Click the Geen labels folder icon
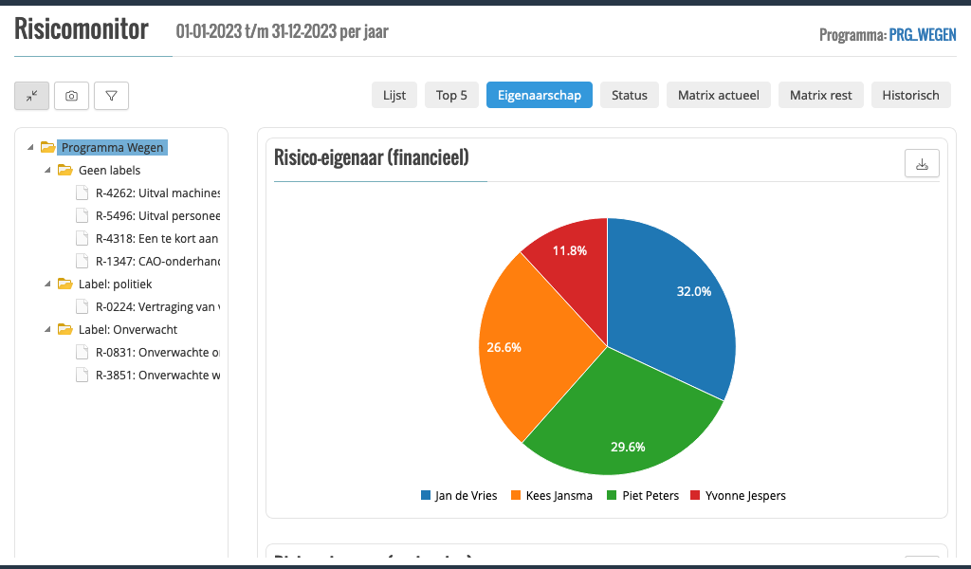This screenshot has width=971, height=569. pyautogui.click(x=65, y=171)
